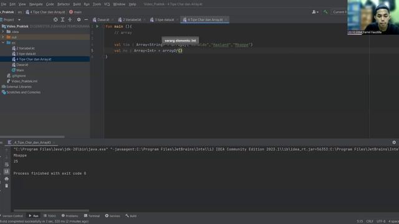
Task: Click the run gutter arrow beside main
Action: click(x=97, y=26)
